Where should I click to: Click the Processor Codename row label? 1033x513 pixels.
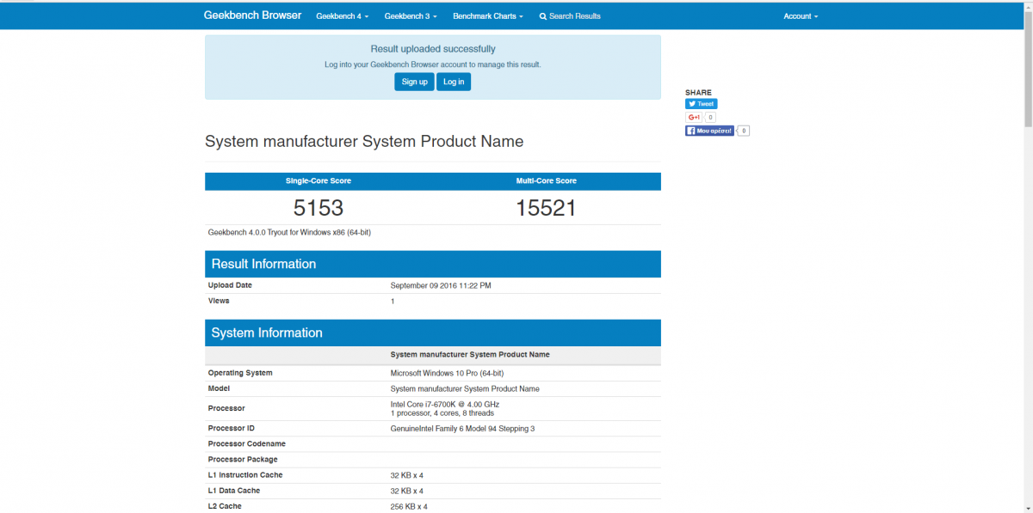click(x=247, y=443)
